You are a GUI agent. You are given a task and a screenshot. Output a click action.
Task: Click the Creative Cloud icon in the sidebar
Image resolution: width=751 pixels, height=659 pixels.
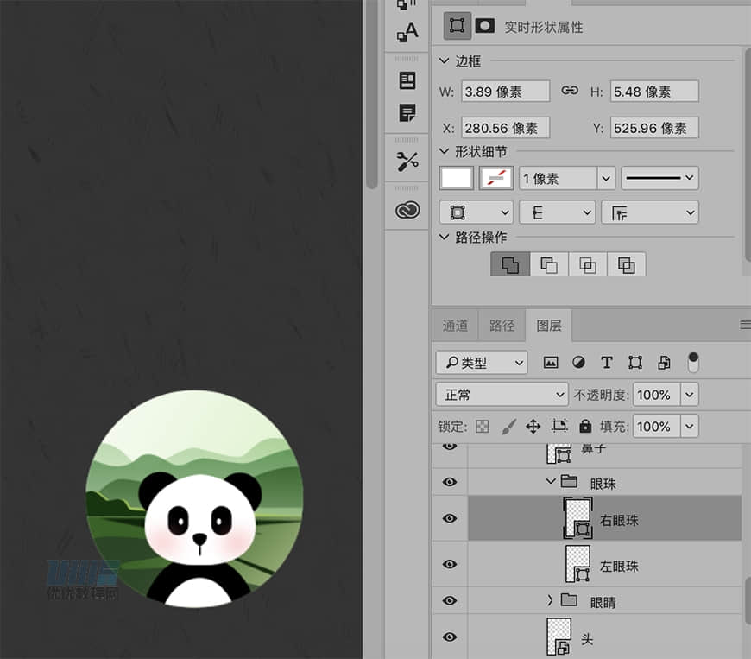click(406, 209)
